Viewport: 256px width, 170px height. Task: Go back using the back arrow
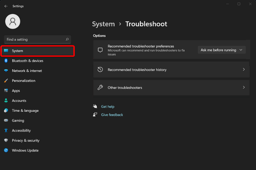(6, 6)
